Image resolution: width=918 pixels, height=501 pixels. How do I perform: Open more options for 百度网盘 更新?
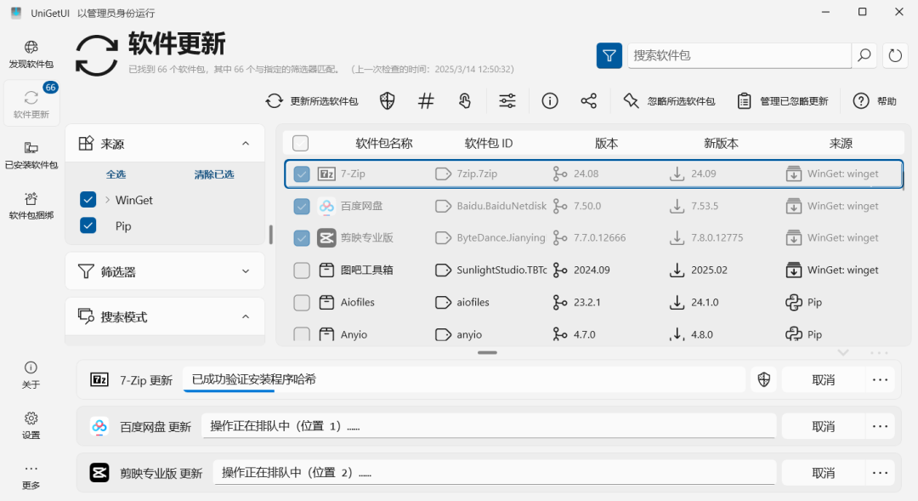tap(880, 426)
